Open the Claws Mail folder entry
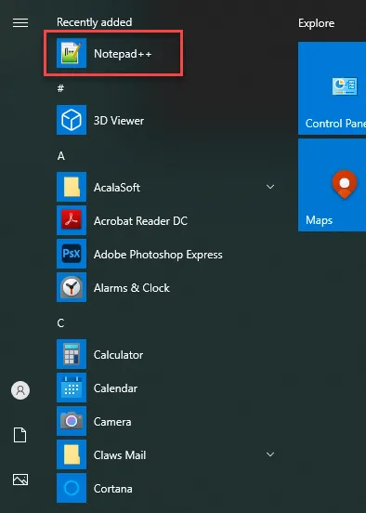Screen dimensions: 366x513 point(101,454)
